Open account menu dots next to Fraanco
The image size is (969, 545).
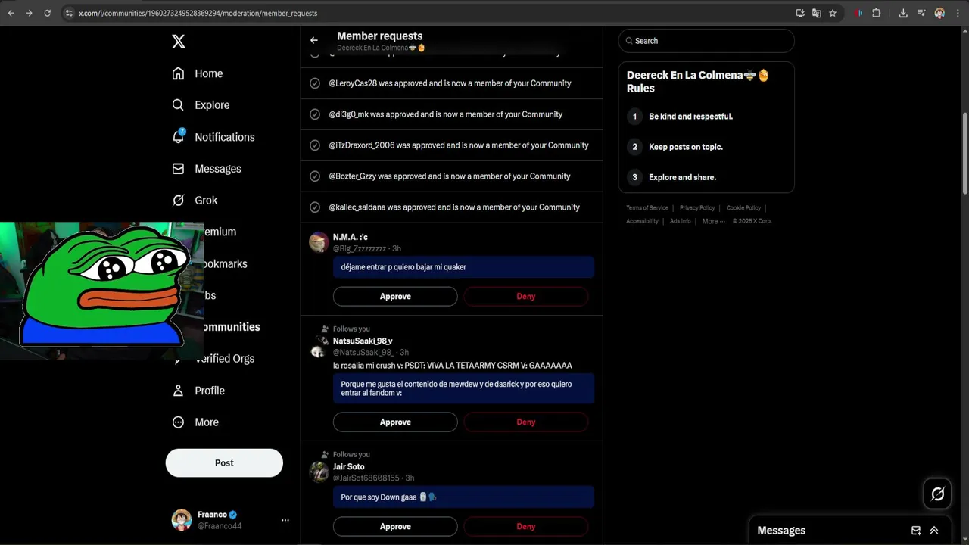[x=285, y=520]
